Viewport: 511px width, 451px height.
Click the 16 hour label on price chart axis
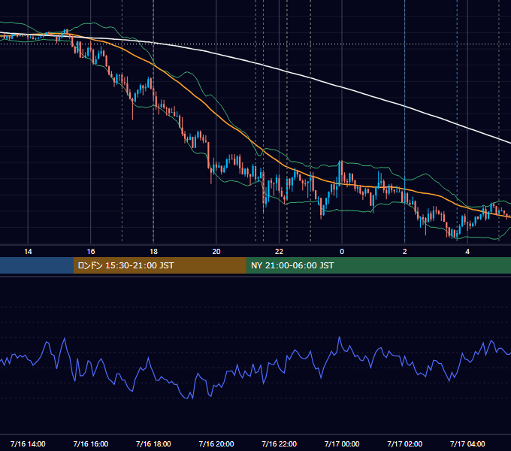pos(91,252)
